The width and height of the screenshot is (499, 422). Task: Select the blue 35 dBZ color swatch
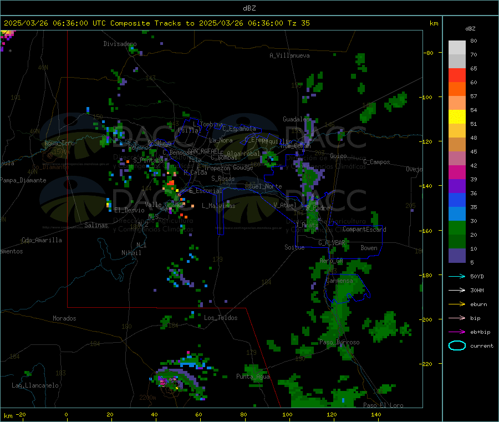(x=457, y=200)
